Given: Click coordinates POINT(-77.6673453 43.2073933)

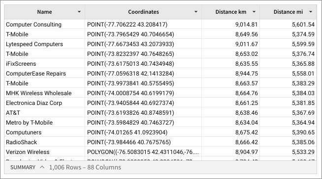Looking at the screenshot, I should pyautogui.click(x=130, y=44).
